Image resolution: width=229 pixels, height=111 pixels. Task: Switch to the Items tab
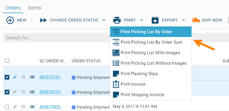click(35, 8)
